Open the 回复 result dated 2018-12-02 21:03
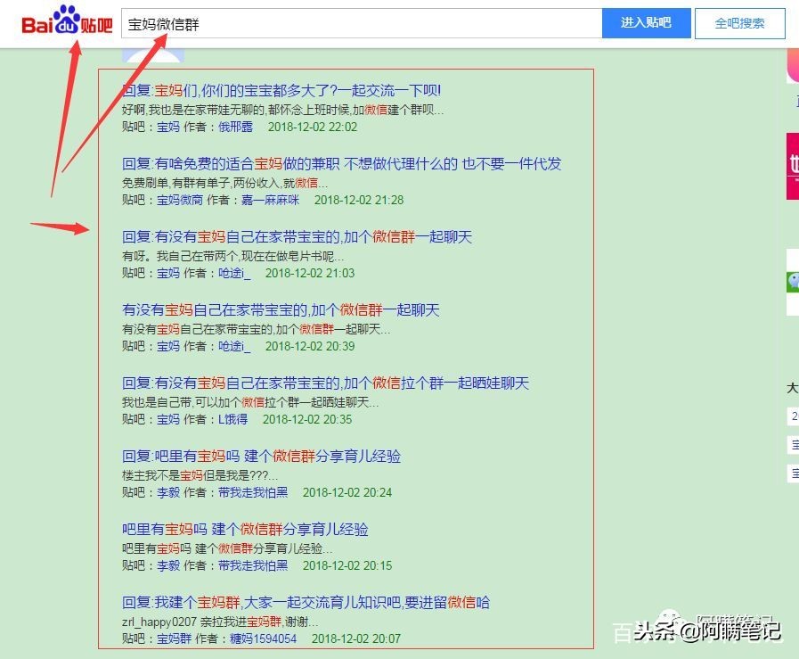 298,236
